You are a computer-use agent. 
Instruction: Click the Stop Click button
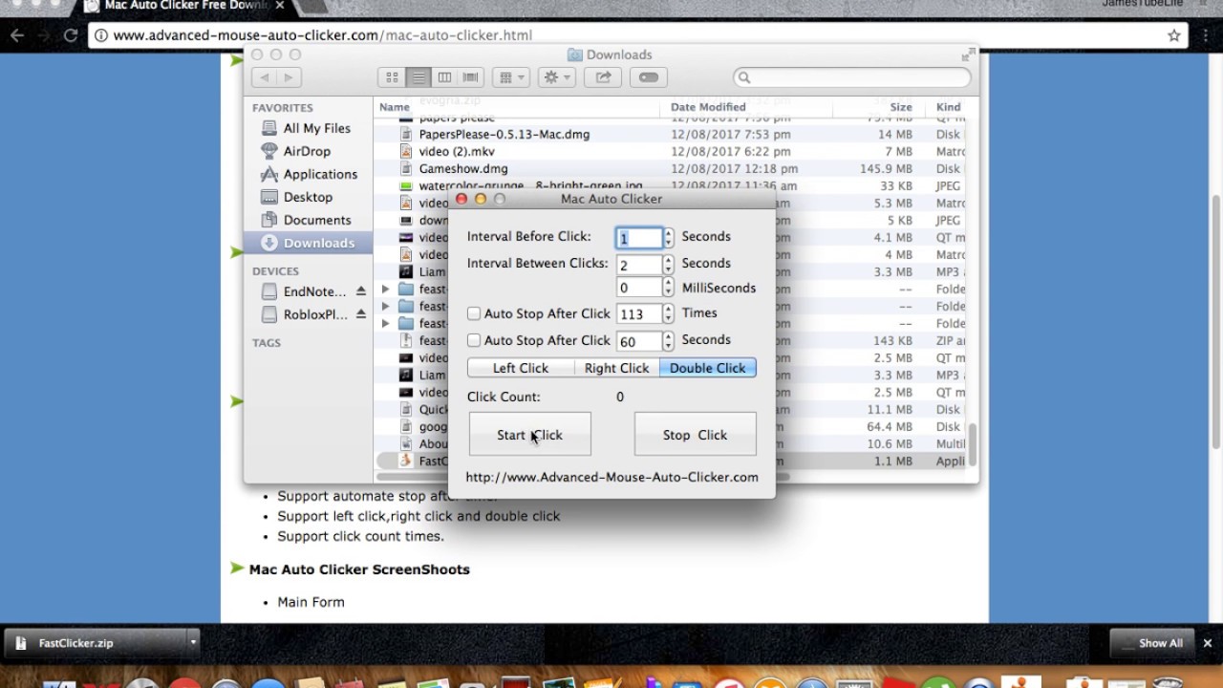(x=695, y=435)
